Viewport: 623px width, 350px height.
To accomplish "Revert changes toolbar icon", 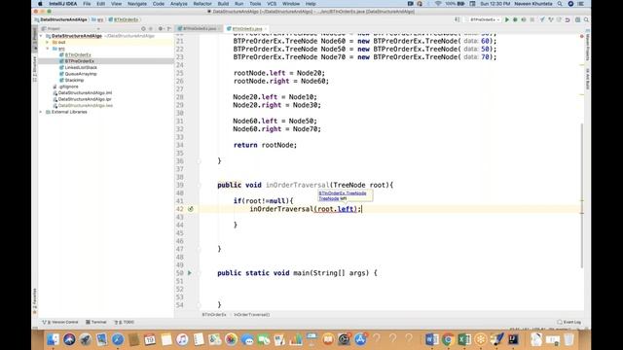I will [568, 19].
